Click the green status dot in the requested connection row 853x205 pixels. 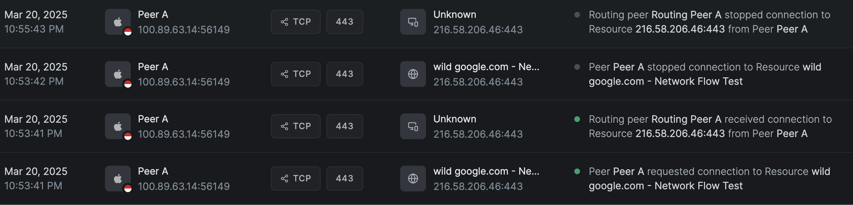(577, 171)
